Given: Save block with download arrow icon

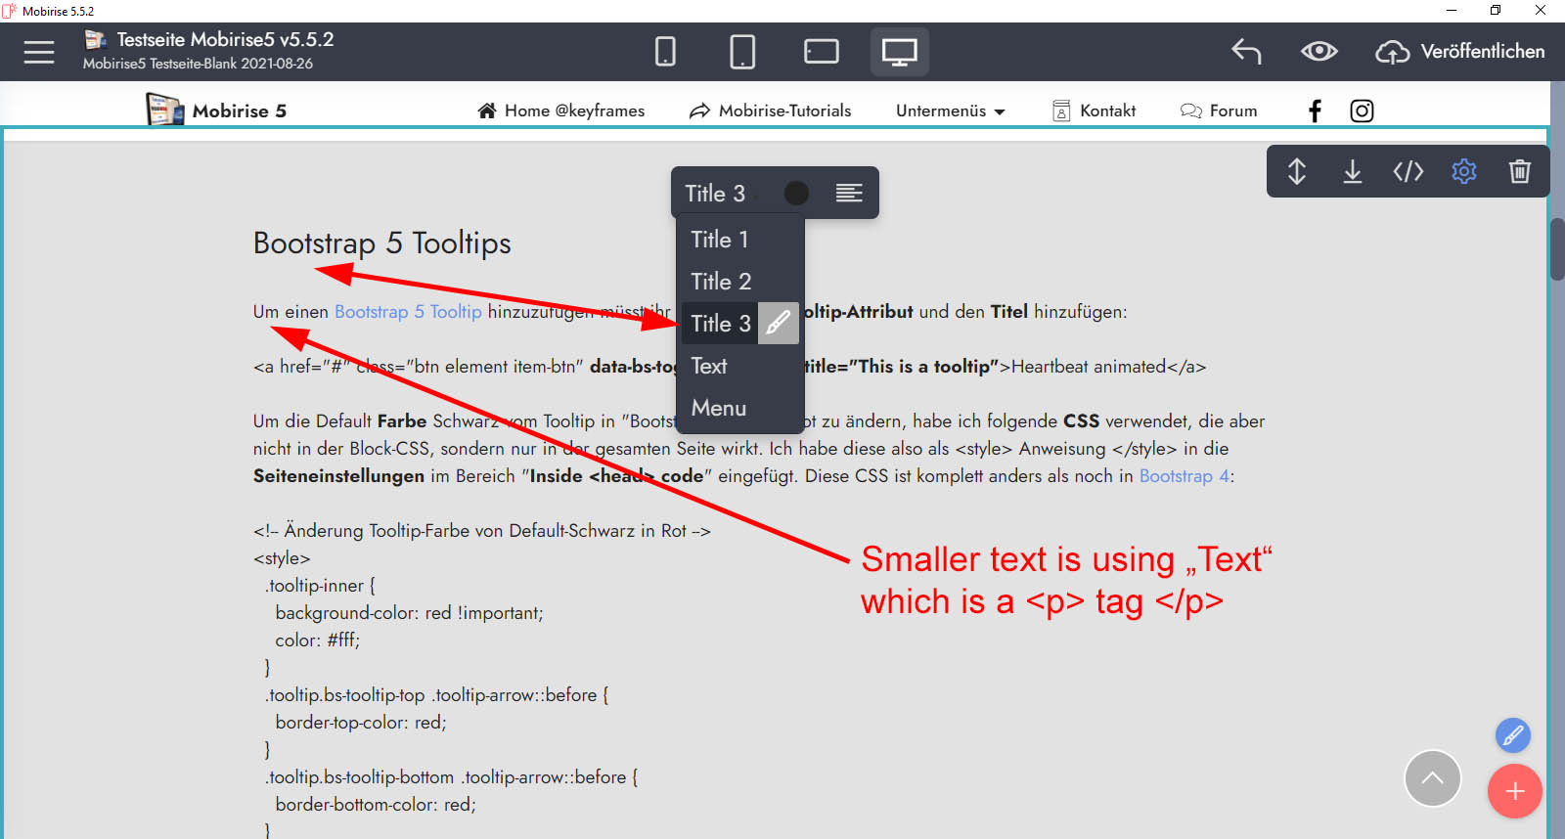Looking at the screenshot, I should tap(1353, 171).
